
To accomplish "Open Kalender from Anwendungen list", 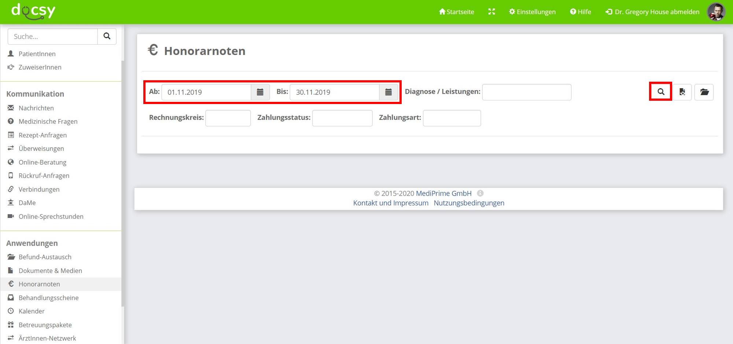I will tap(32, 311).
